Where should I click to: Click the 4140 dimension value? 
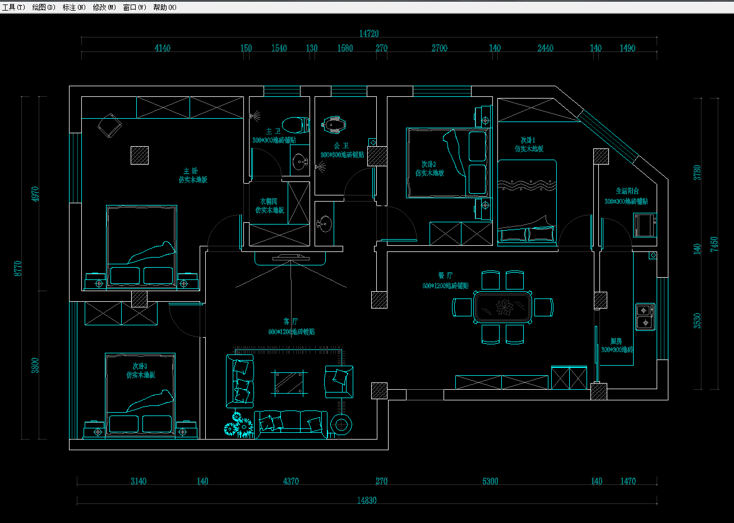pyautogui.click(x=163, y=48)
